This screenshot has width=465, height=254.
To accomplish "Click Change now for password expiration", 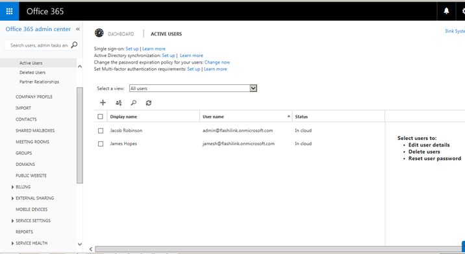I will (x=217, y=62).
